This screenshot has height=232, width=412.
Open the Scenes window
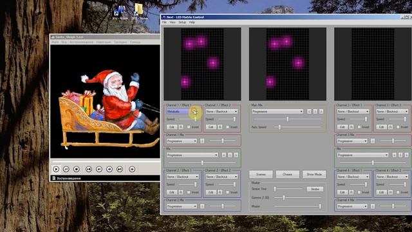click(x=261, y=175)
